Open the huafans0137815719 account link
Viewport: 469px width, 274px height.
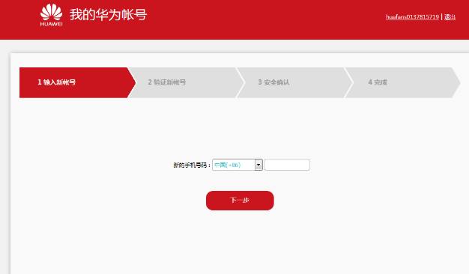pos(412,16)
